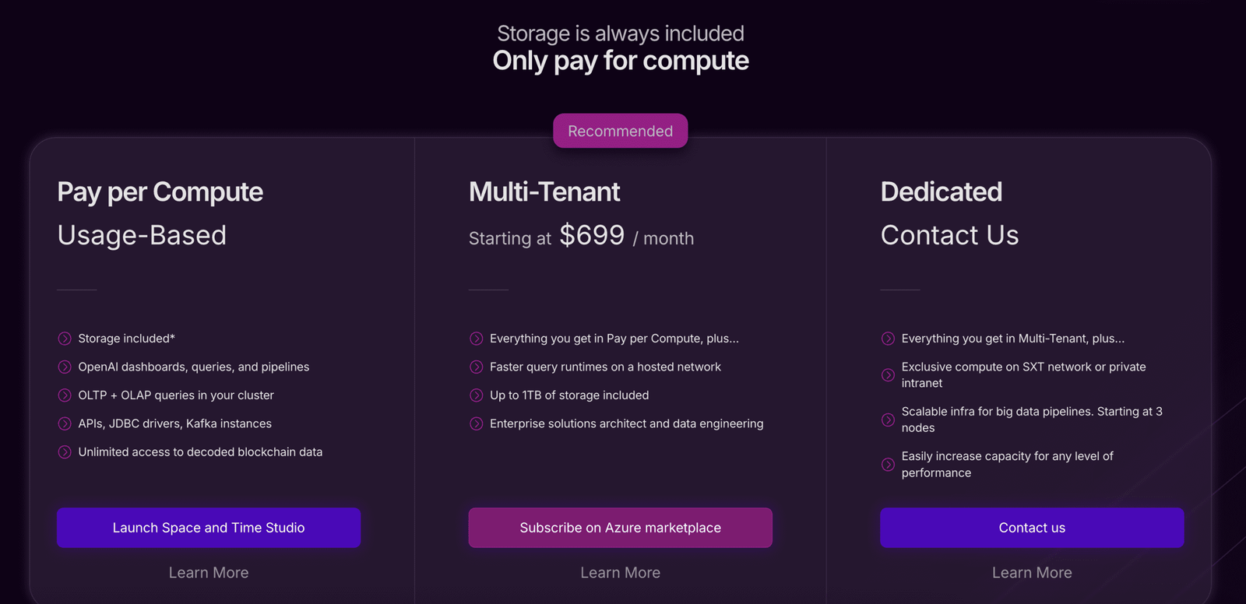The width and height of the screenshot is (1246, 604).
Task: Click the Contact us button
Action: 1032,528
